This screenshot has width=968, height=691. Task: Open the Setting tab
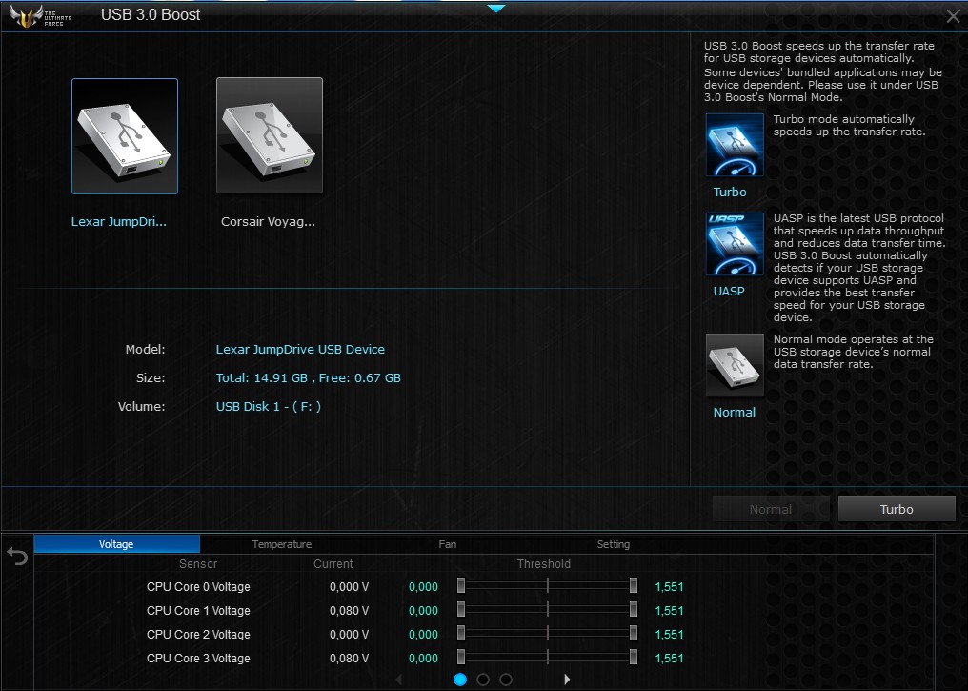(613, 544)
